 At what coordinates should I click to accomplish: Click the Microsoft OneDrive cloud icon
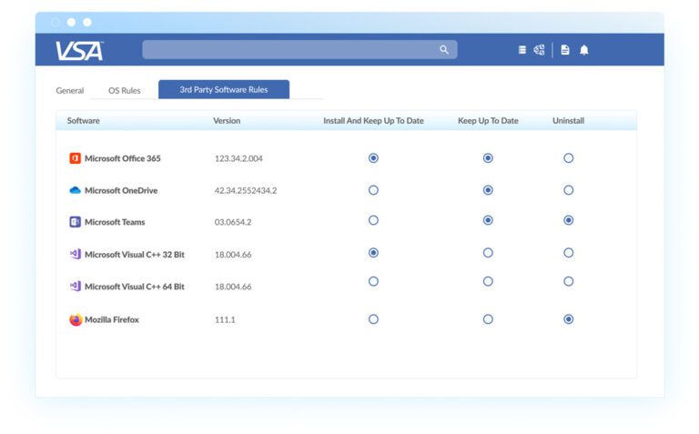coord(76,190)
